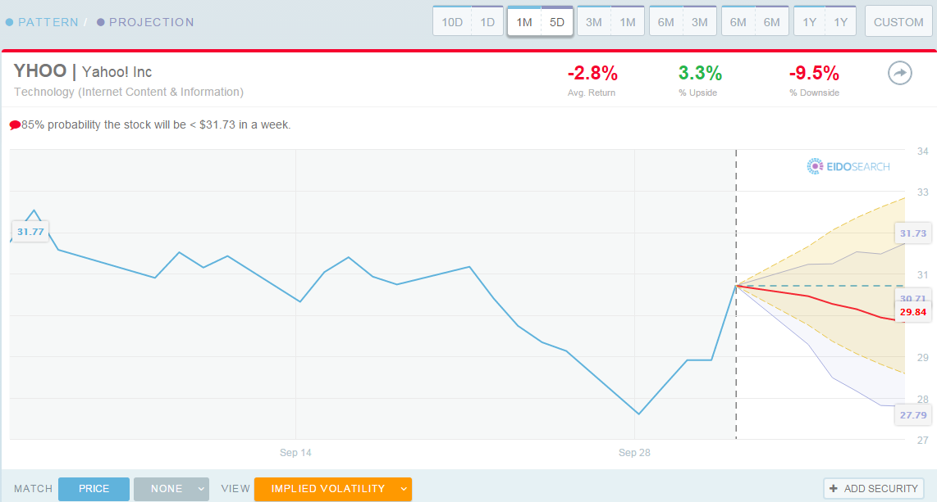Click the MATCH label
This screenshot has height=502, width=937.
tap(34, 489)
